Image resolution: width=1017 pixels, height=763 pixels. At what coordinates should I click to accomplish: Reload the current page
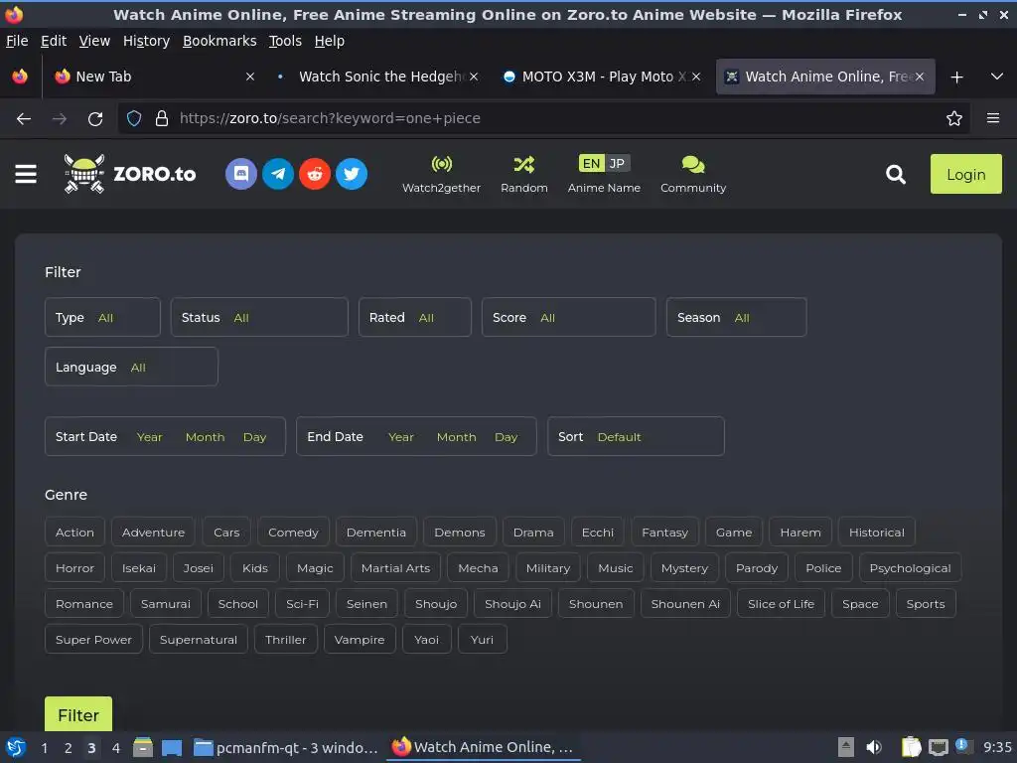95,119
